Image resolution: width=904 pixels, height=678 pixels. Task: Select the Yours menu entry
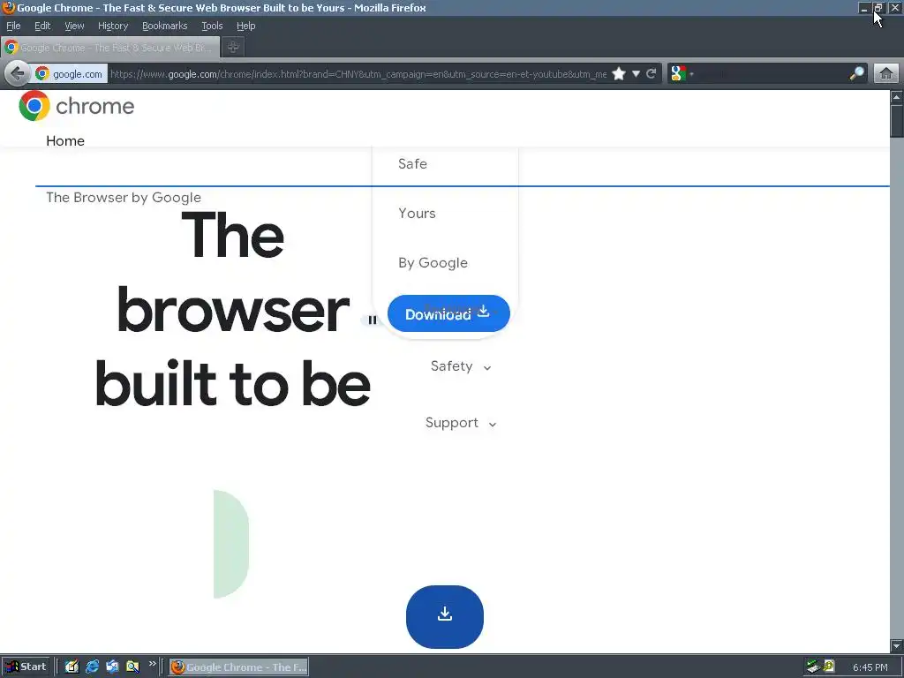(x=417, y=214)
